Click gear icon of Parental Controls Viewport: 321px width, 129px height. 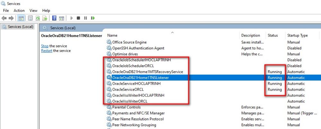[x=109, y=107]
